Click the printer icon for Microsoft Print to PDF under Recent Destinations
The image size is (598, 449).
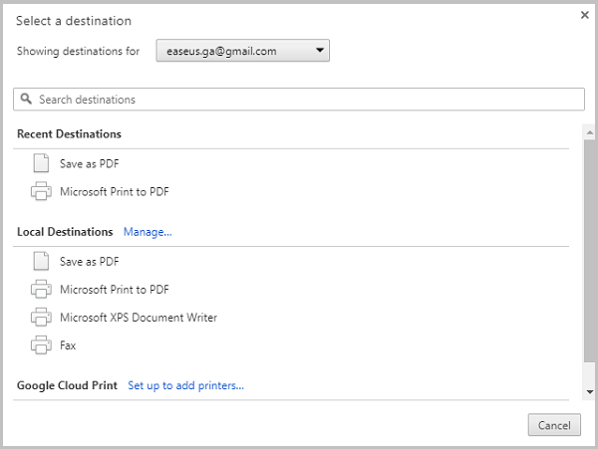(x=41, y=191)
